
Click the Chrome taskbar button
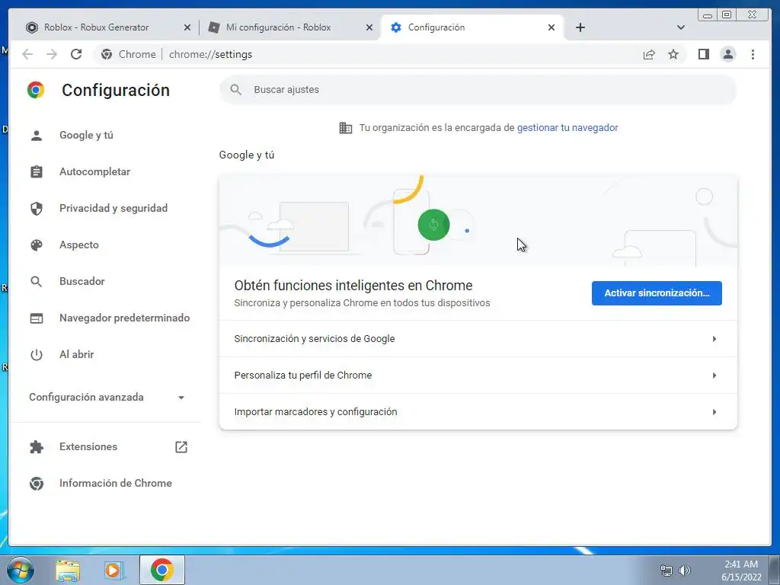162,570
